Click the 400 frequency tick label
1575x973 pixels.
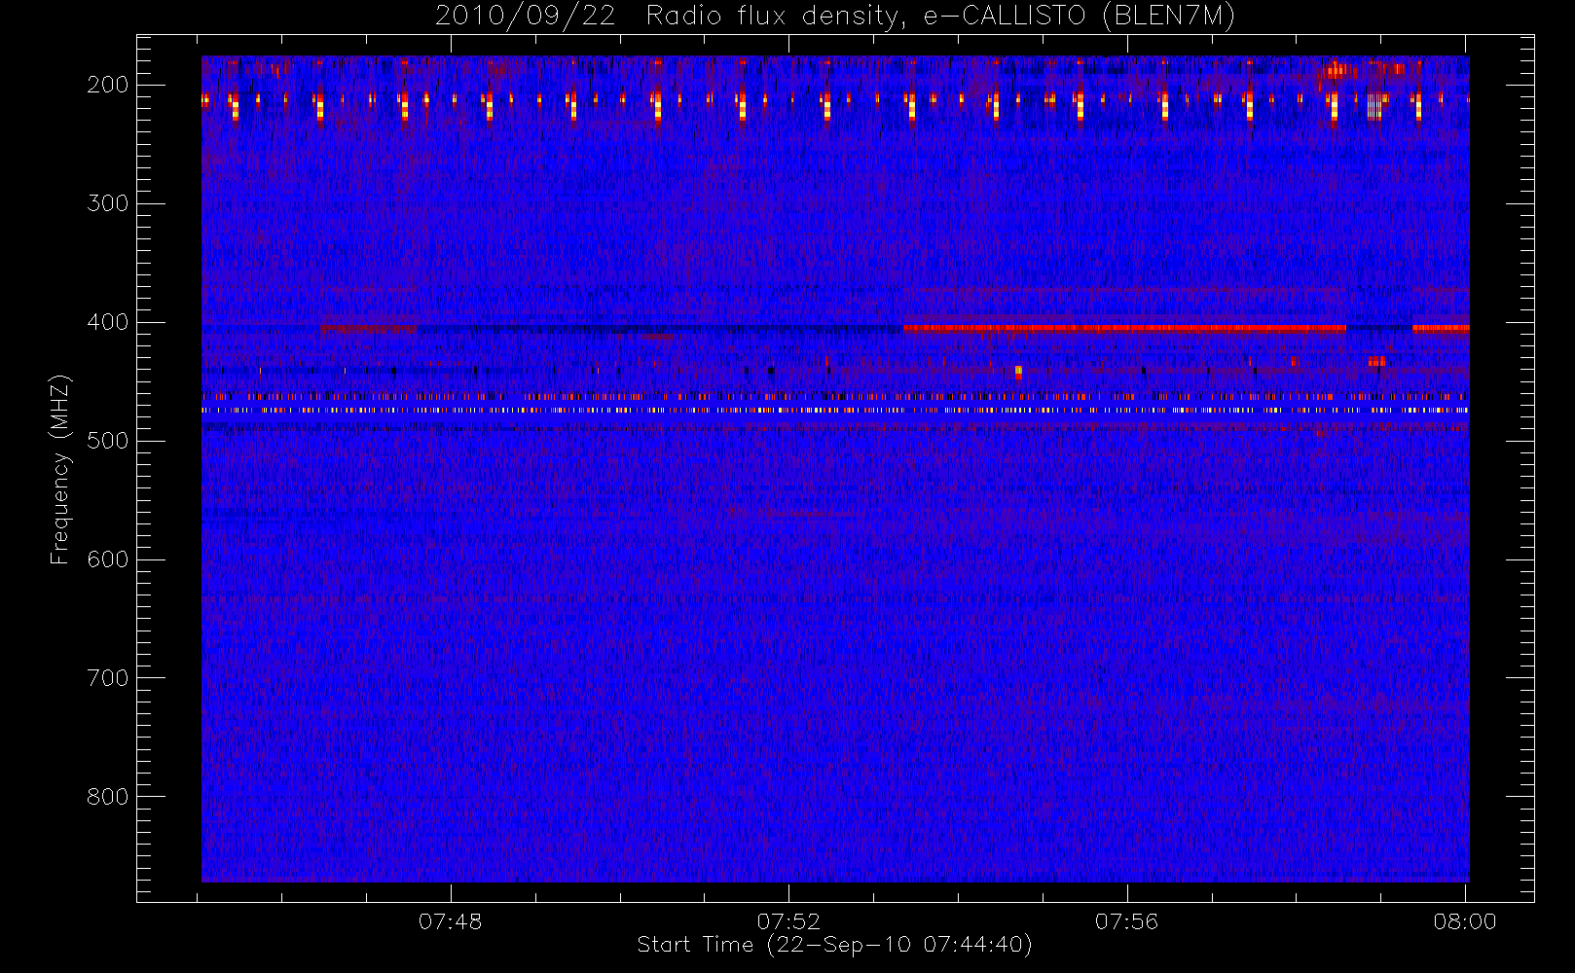coord(108,322)
